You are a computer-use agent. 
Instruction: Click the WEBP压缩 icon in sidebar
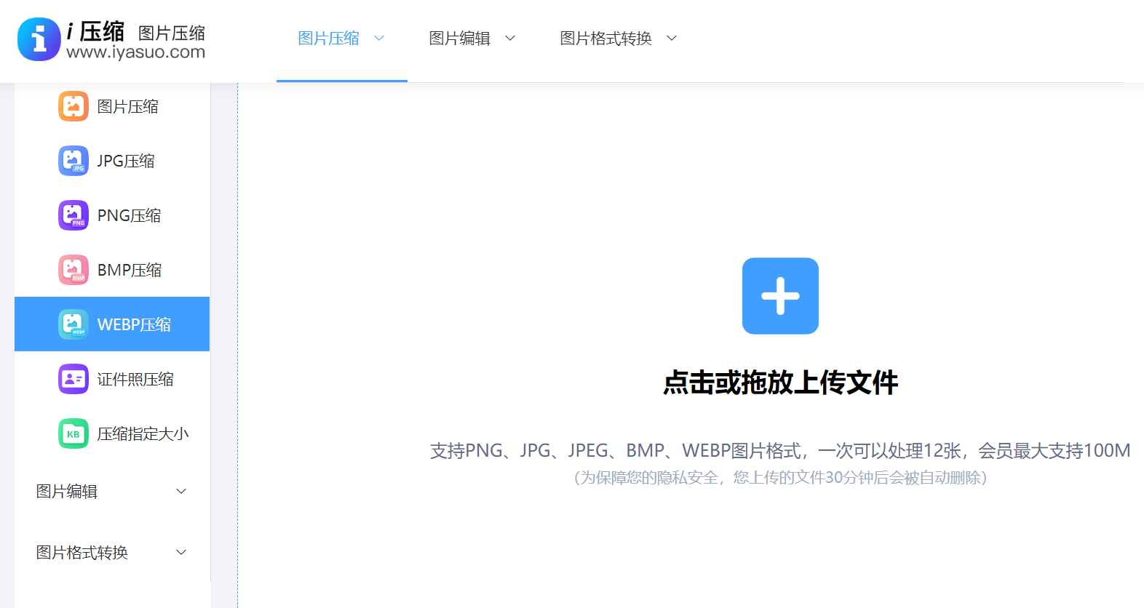74,324
